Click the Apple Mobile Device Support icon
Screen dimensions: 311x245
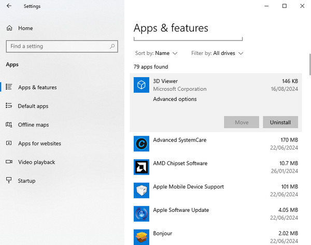point(142,190)
